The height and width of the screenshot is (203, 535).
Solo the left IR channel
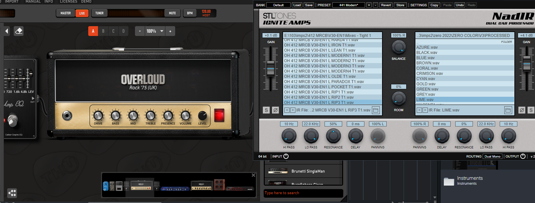pyautogui.click(x=266, y=110)
